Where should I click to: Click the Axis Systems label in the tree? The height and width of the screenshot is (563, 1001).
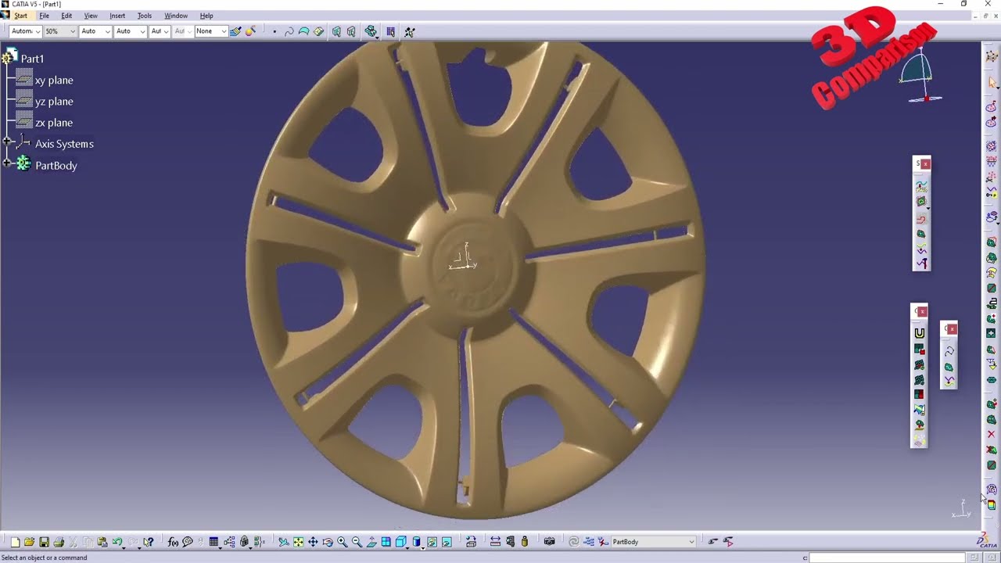[x=64, y=144]
